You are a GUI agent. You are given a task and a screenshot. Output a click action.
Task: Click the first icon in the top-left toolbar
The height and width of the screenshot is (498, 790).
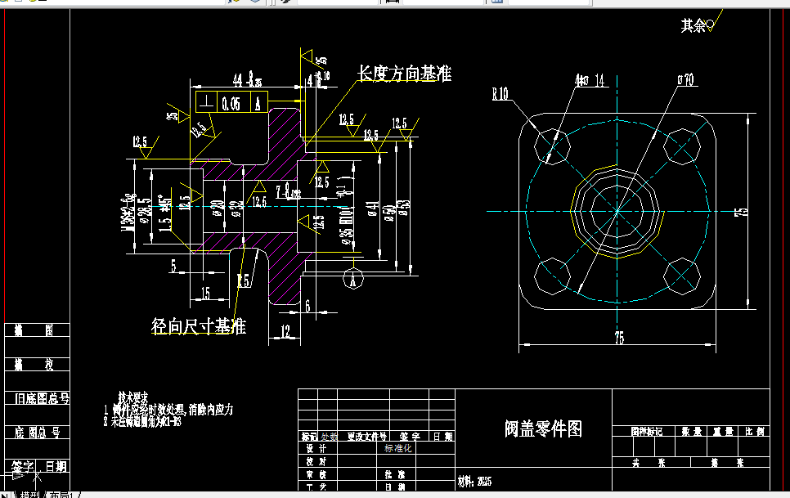click(7, 2)
